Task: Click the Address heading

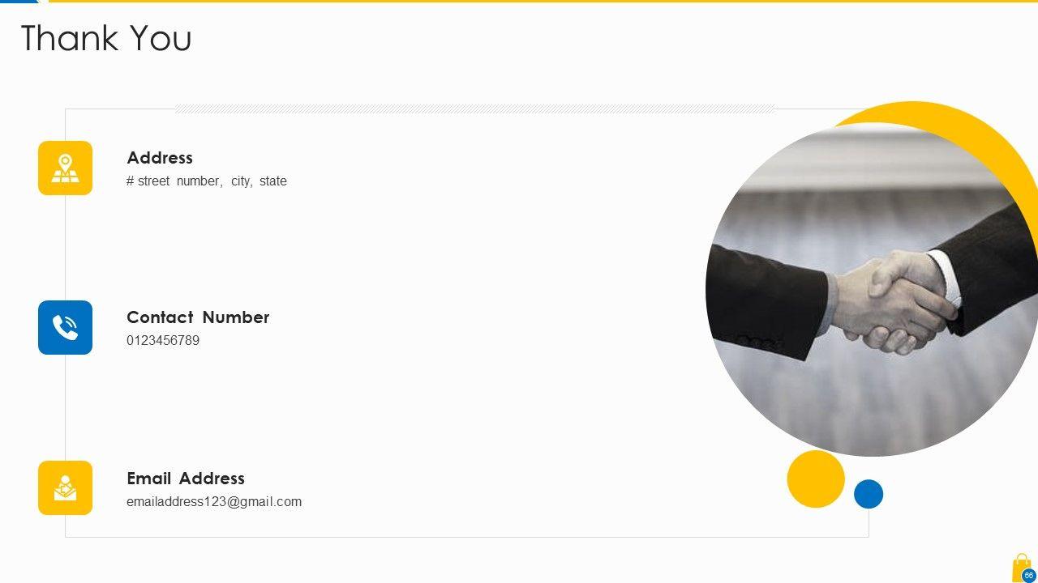Action: tap(160, 158)
